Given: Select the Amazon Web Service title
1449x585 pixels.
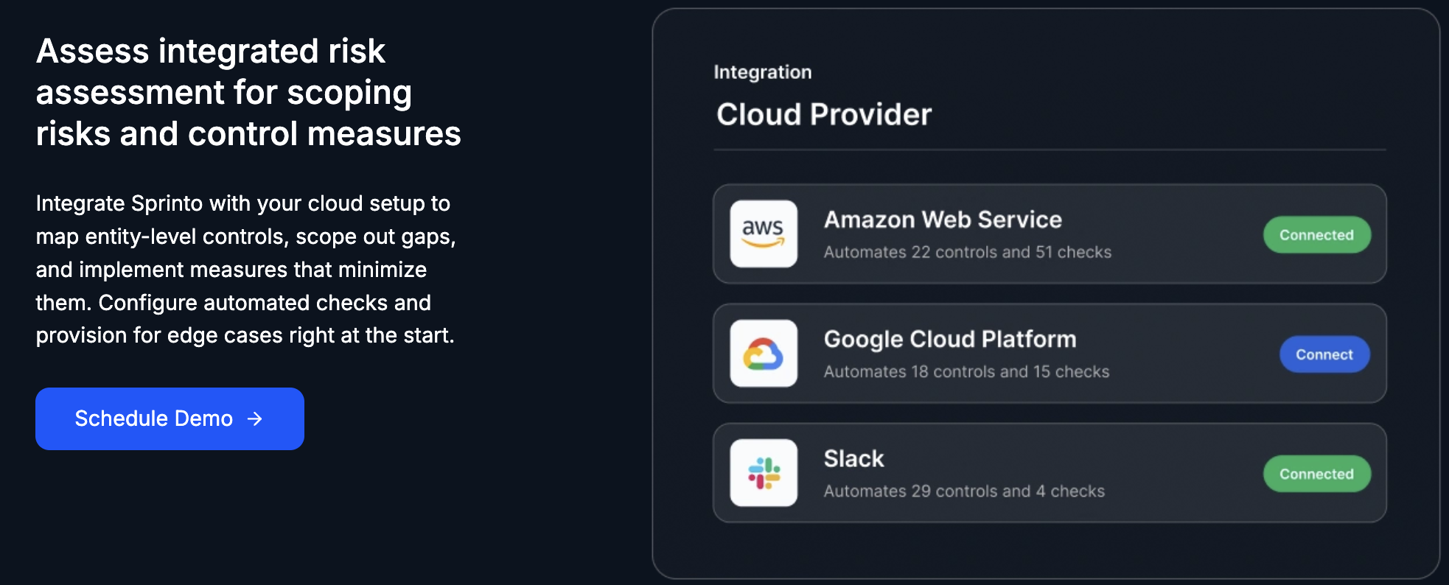Looking at the screenshot, I should pos(943,220).
